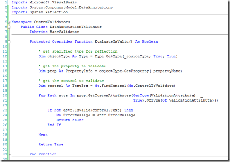Collapse the Namespace CustomValidators block
The height and width of the screenshot is (162, 230).
tap(9, 22)
